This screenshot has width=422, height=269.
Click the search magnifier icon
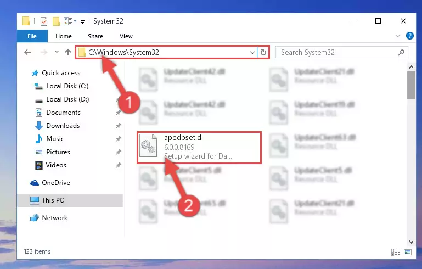(401, 52)
